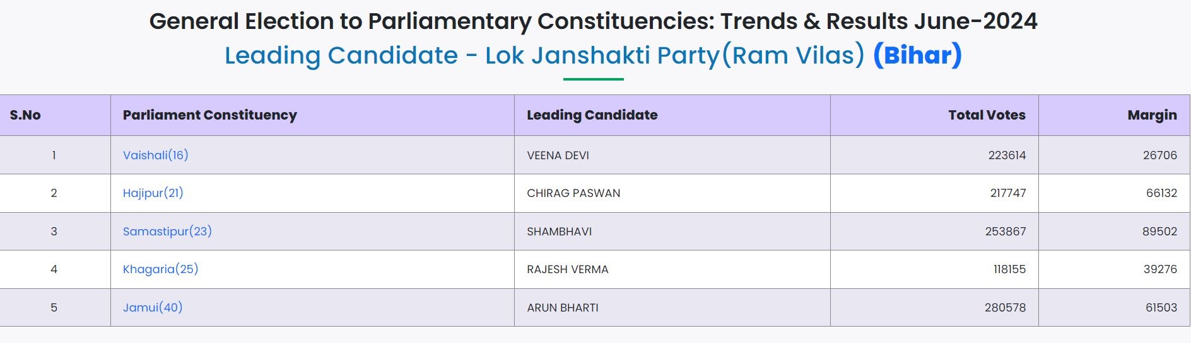Click candidate name RAJESH VERMA
1191x343 pixels.
point(567,269)
